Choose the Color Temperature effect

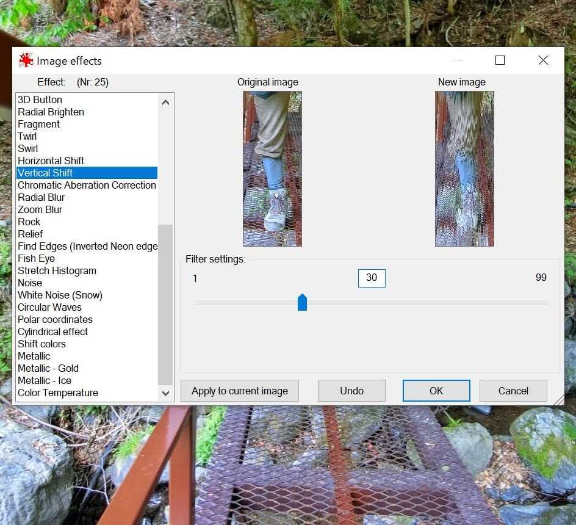[x=57, y=393]
